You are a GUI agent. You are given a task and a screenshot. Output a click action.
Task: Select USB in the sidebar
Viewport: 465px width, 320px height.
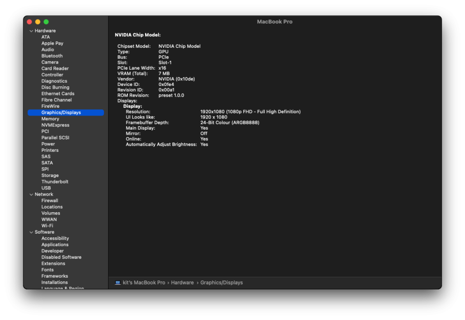46,188
